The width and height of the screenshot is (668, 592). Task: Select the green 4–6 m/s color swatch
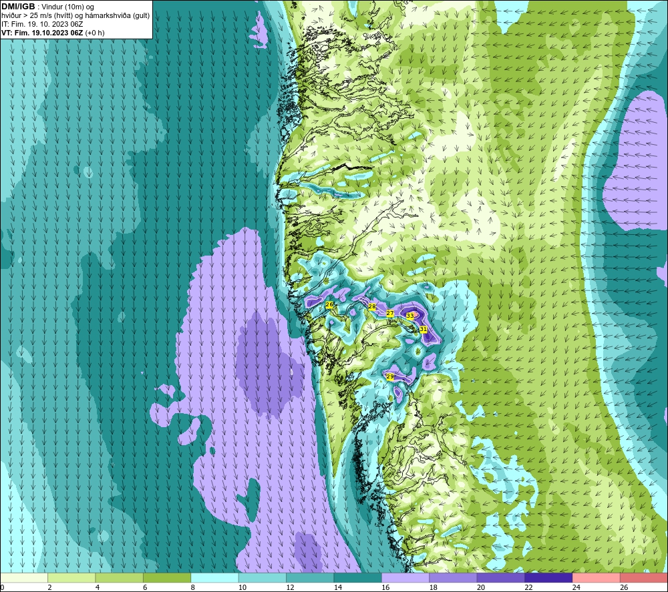[120, 578]
